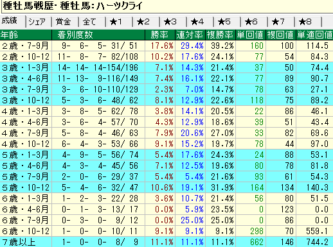Select the 6歳・7-9月 row label
Image resolution: width=333 pixels, height=247 pixels.
[26, 220]
